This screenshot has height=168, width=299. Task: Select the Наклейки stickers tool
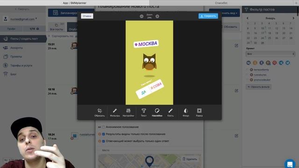coord(157,112)
